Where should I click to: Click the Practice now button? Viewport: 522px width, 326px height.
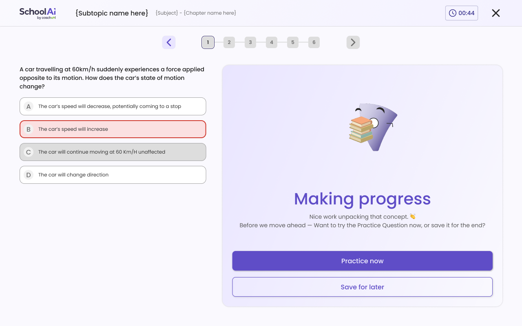[363, 261]
